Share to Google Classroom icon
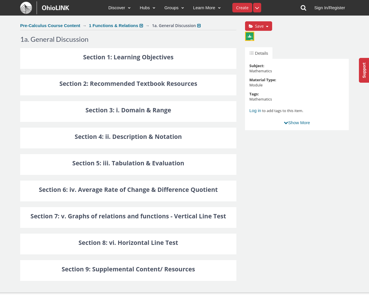The width and height of the screenshot is (369, 295). click(x=250, y=36)
